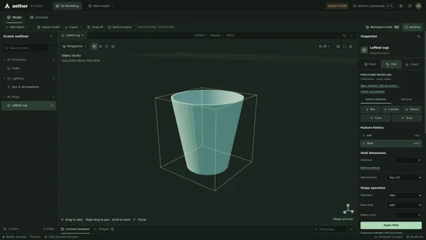Open the Add object dropdown

17,27
